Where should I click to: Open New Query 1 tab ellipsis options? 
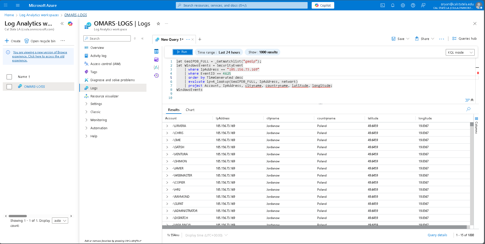pyautogui.click(x=188, y=39)
